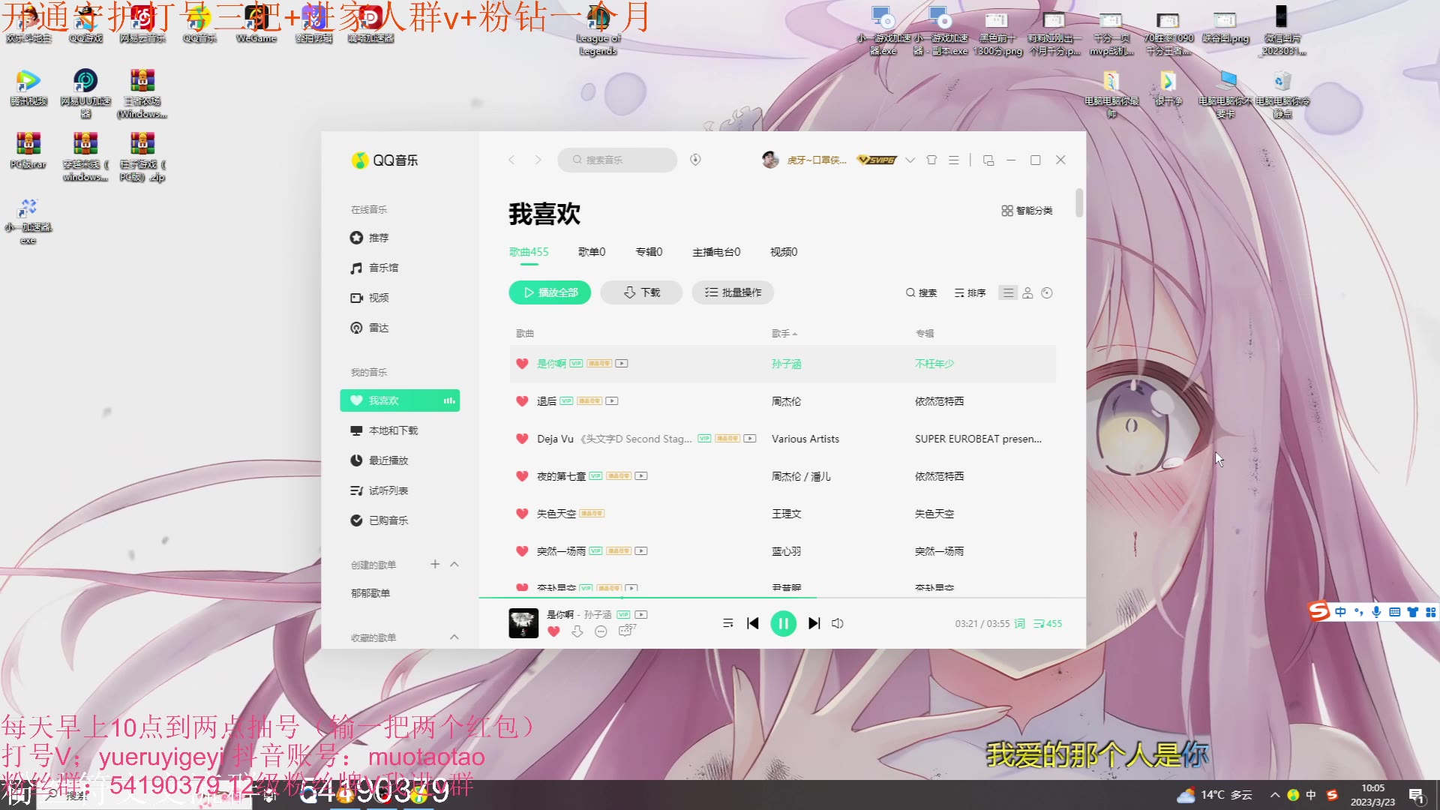Open more options for playing song

(601, 631)
